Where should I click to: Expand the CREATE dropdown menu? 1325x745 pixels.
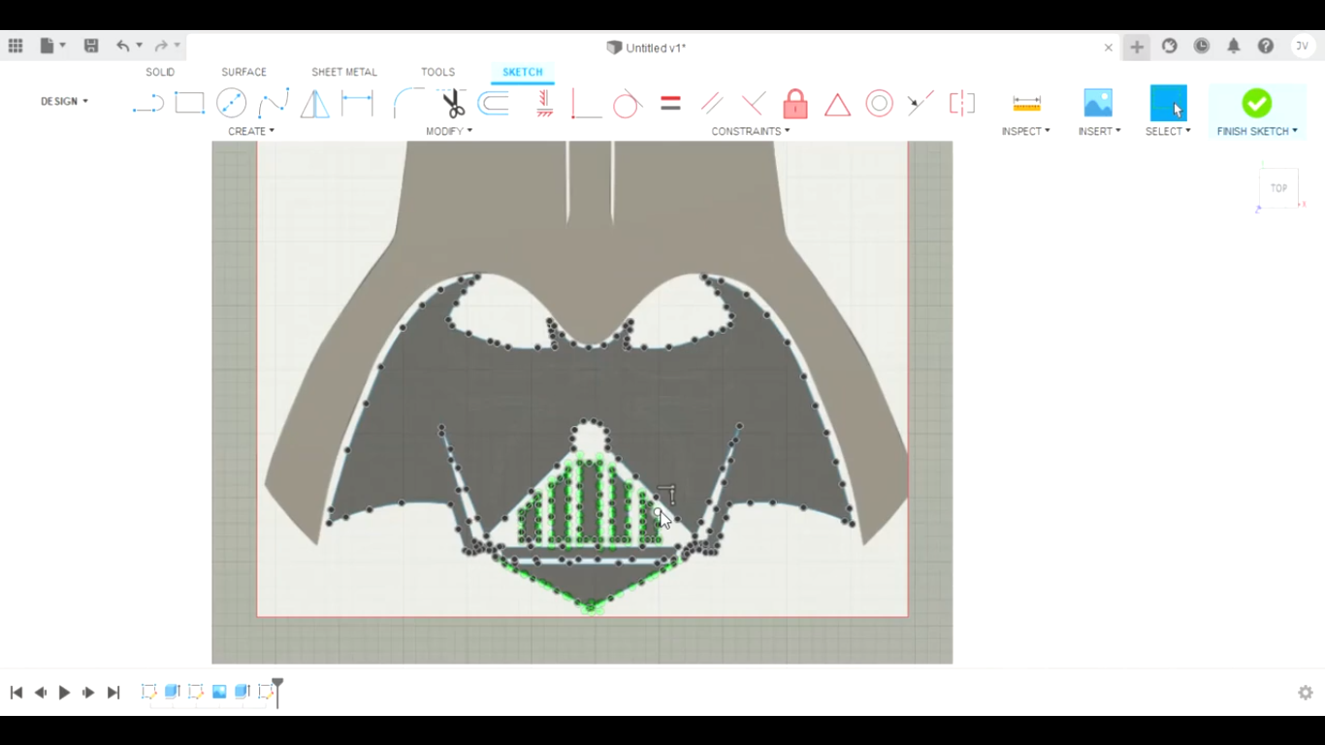(x=251, y=131)
